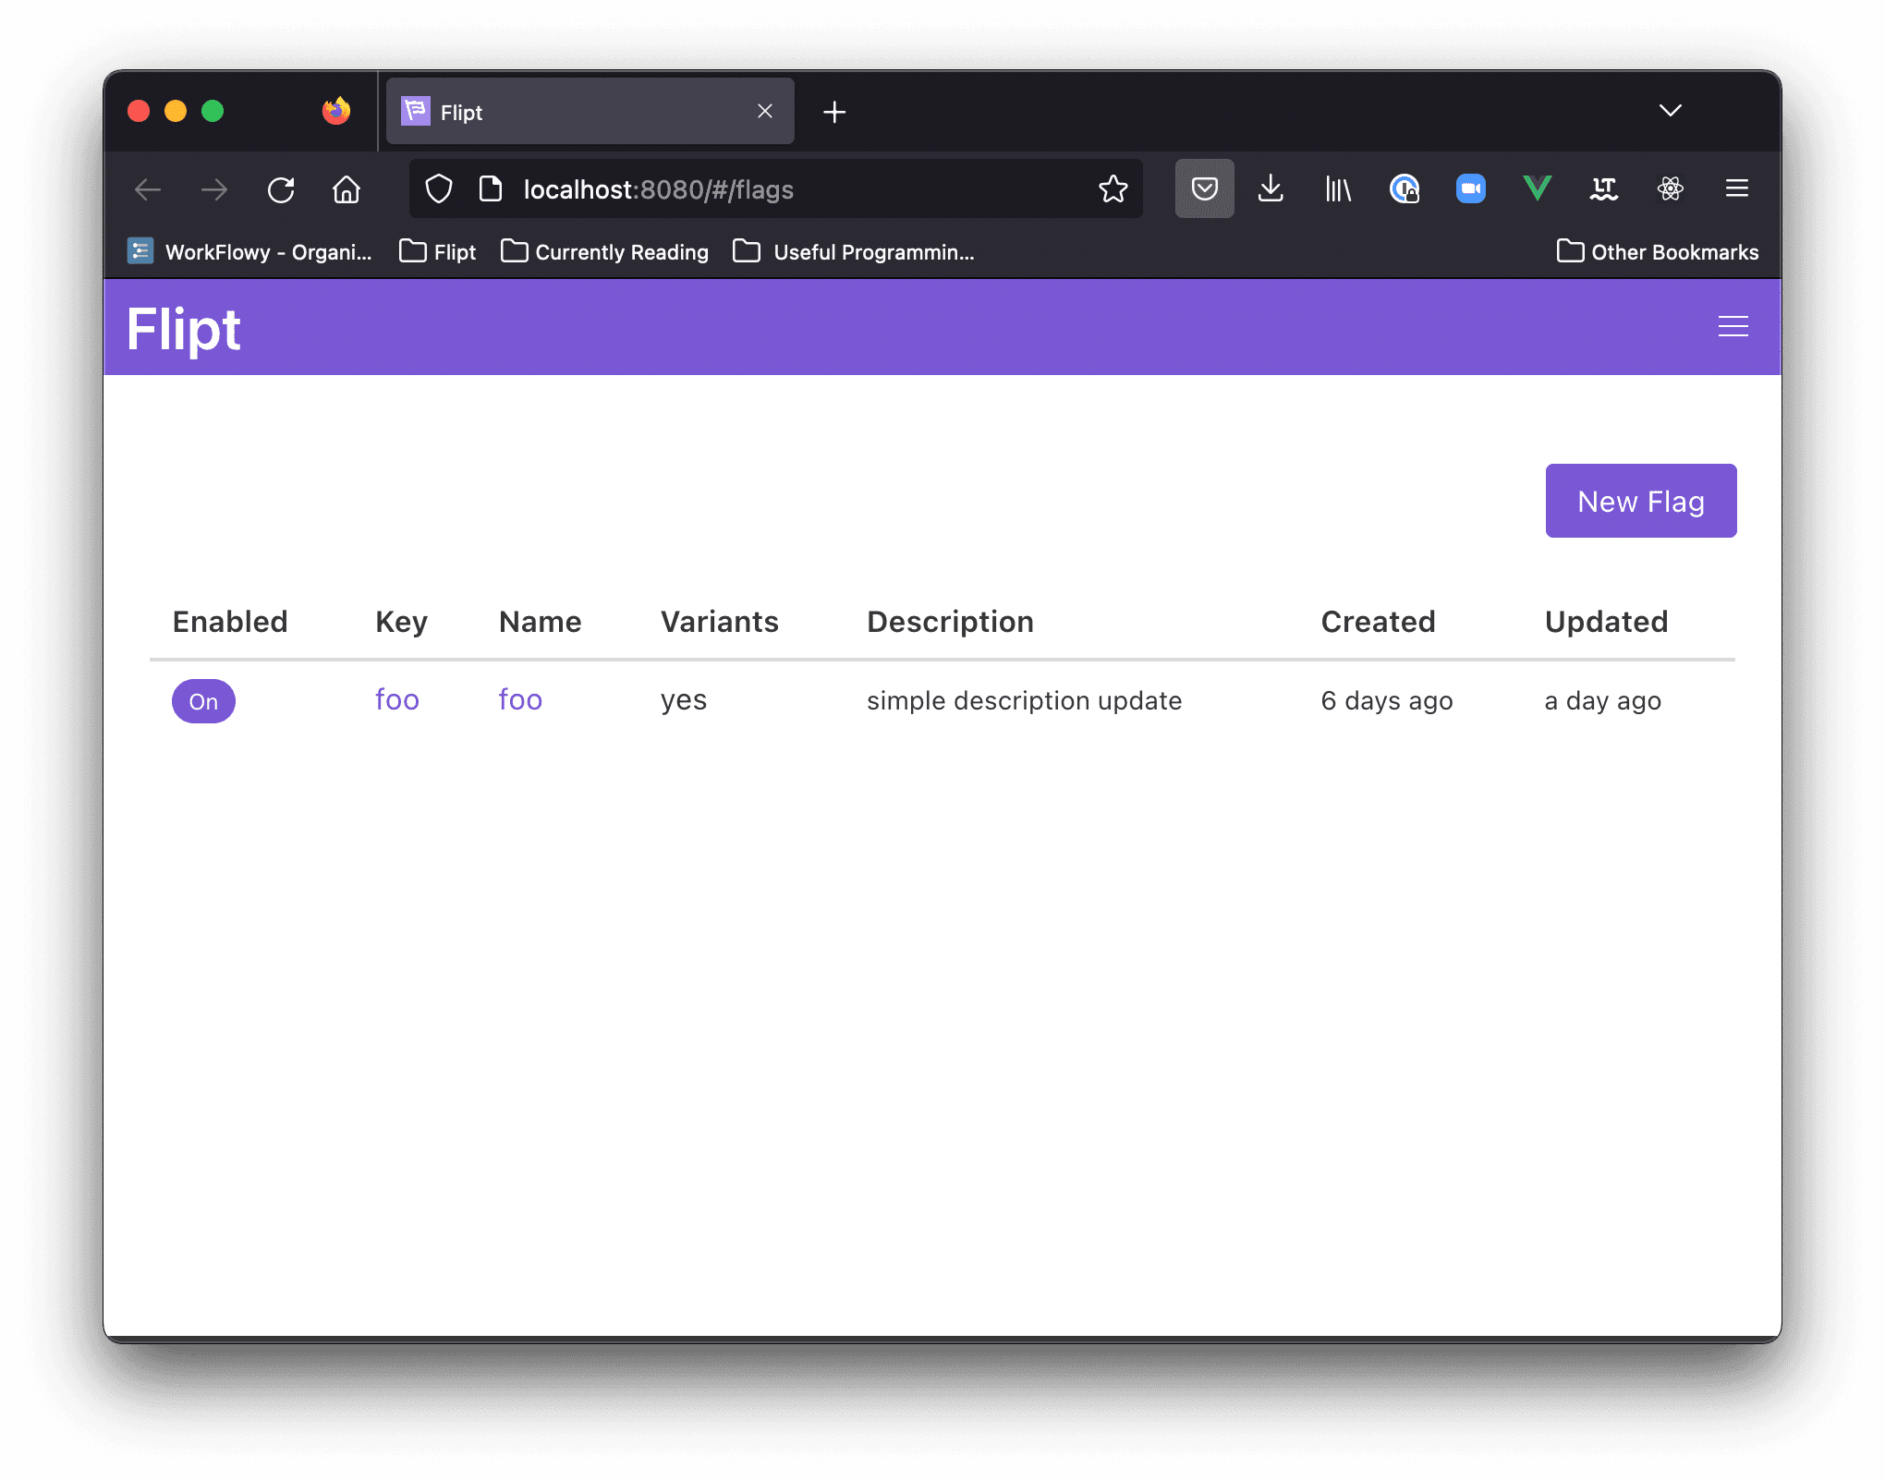The height and width of the screenshot is (1480, 1885).
Task: Open tracking protection shield icon
Action: [x=439, y=189]
